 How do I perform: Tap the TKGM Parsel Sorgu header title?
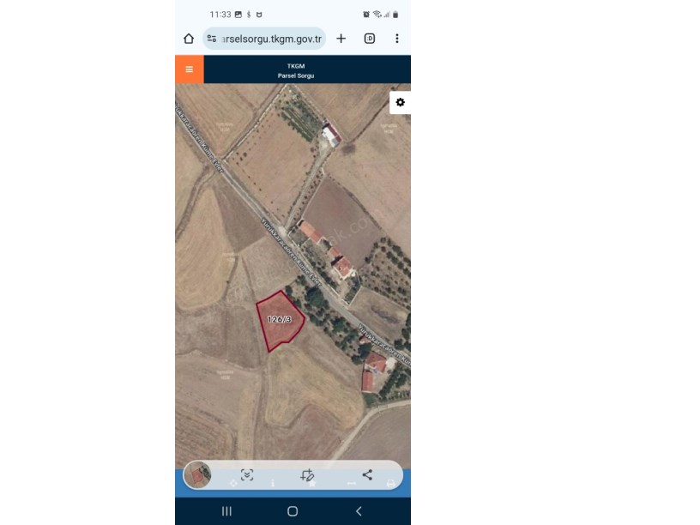tap(296, 70)
